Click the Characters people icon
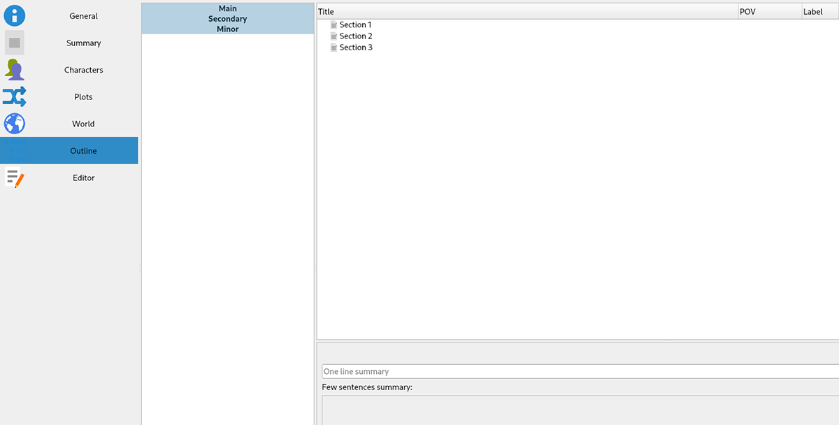 [15, 70]
